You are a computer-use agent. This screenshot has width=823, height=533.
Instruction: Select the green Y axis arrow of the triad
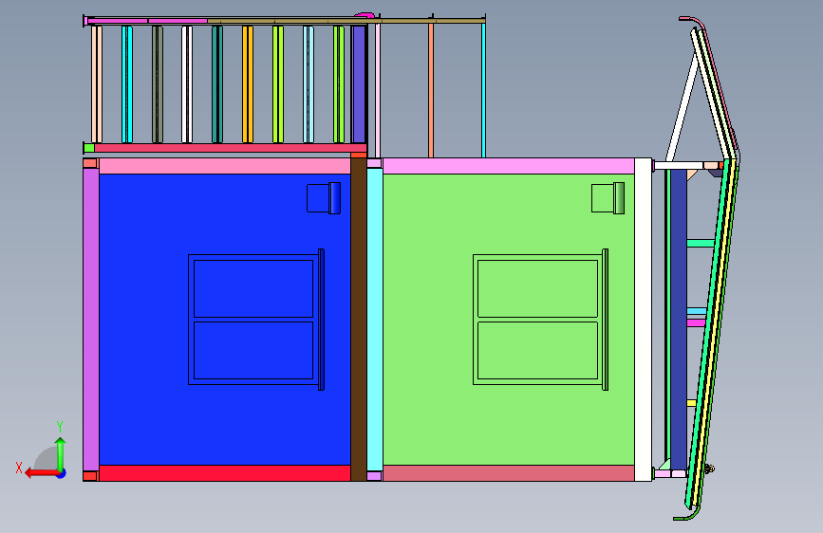(61, 453)
